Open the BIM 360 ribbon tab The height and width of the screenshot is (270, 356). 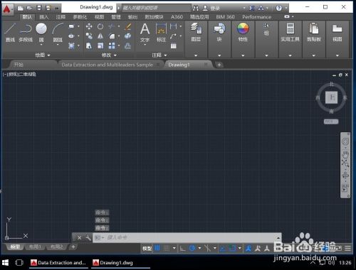point(225,17)
